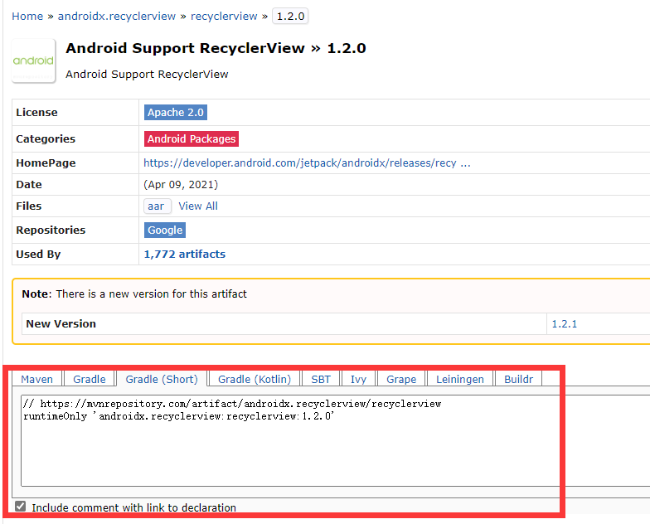
Task: Go to new version 1.2.1
Action: coord(564,323)
